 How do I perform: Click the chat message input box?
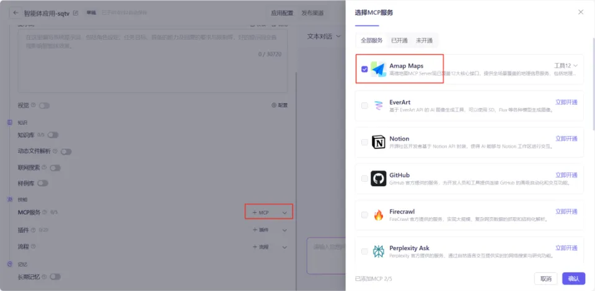[x=326, y=256]
